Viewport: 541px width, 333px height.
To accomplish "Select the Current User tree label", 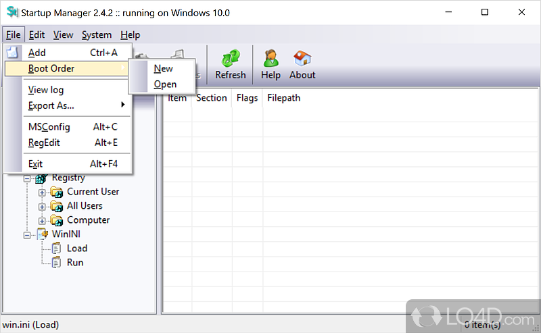I will [x=93, y=192].
